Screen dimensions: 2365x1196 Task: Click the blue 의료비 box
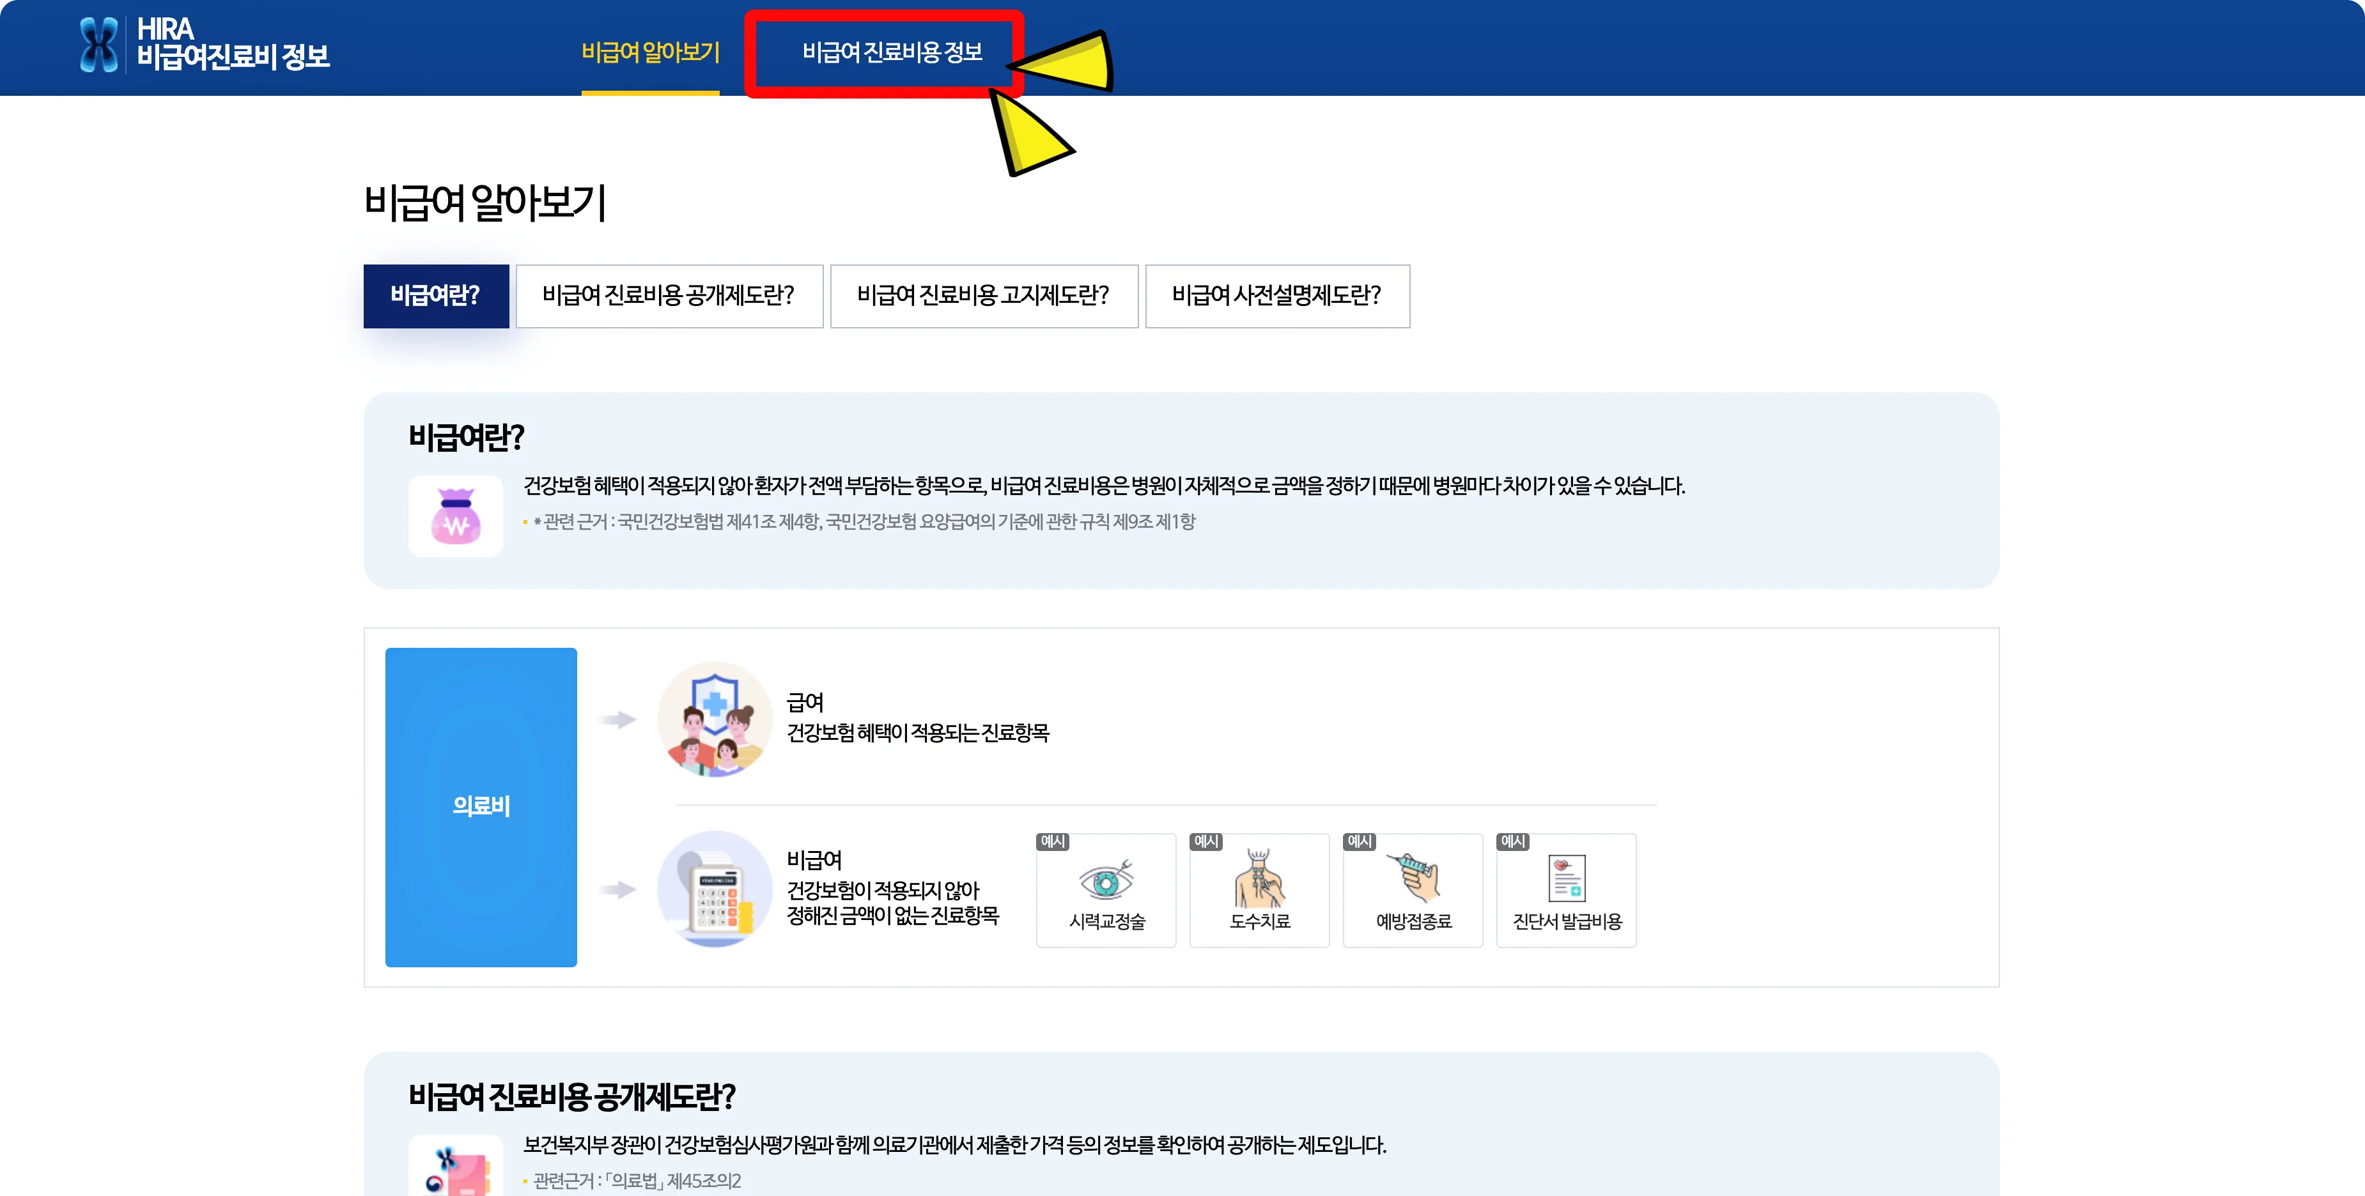point(481,807)
